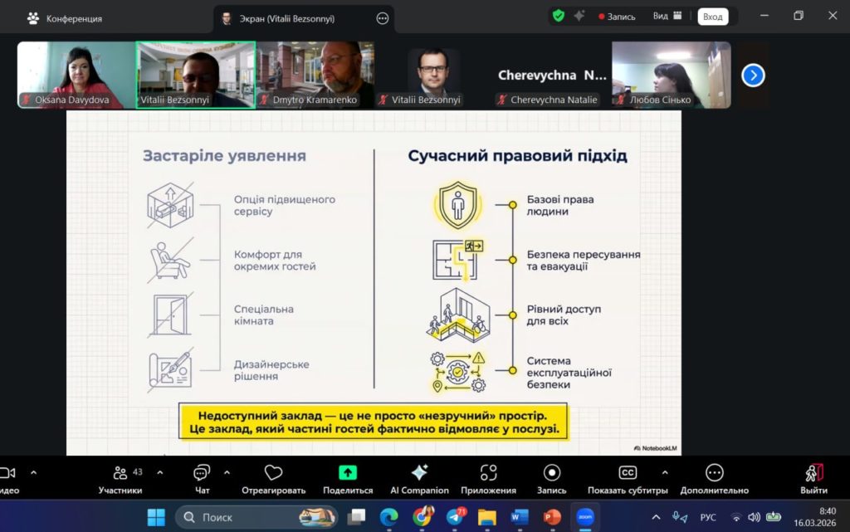Open the Приложения apps icon
The height and width of the screenshot is (532, 850).
488,473
